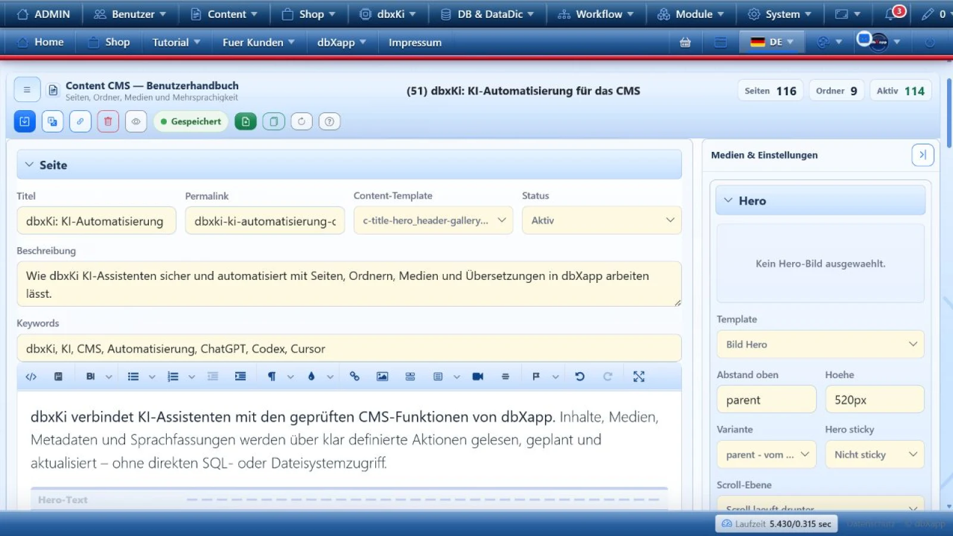
Task: Undo the last editor change
Action: (580, 376)
